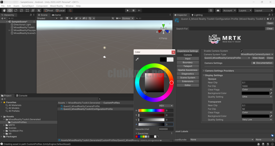Open the Spatial Awareness settings section
This screenshot has width=275, height=146.
188,70
